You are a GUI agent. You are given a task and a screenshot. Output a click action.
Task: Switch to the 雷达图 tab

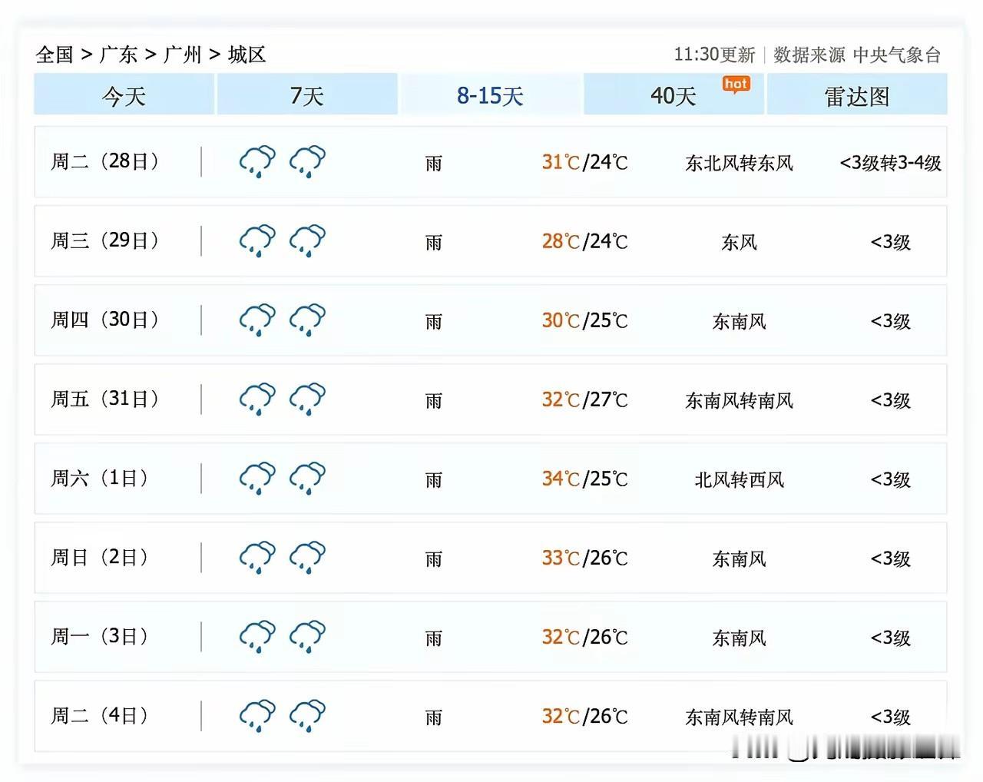click(x=857, y=94)
